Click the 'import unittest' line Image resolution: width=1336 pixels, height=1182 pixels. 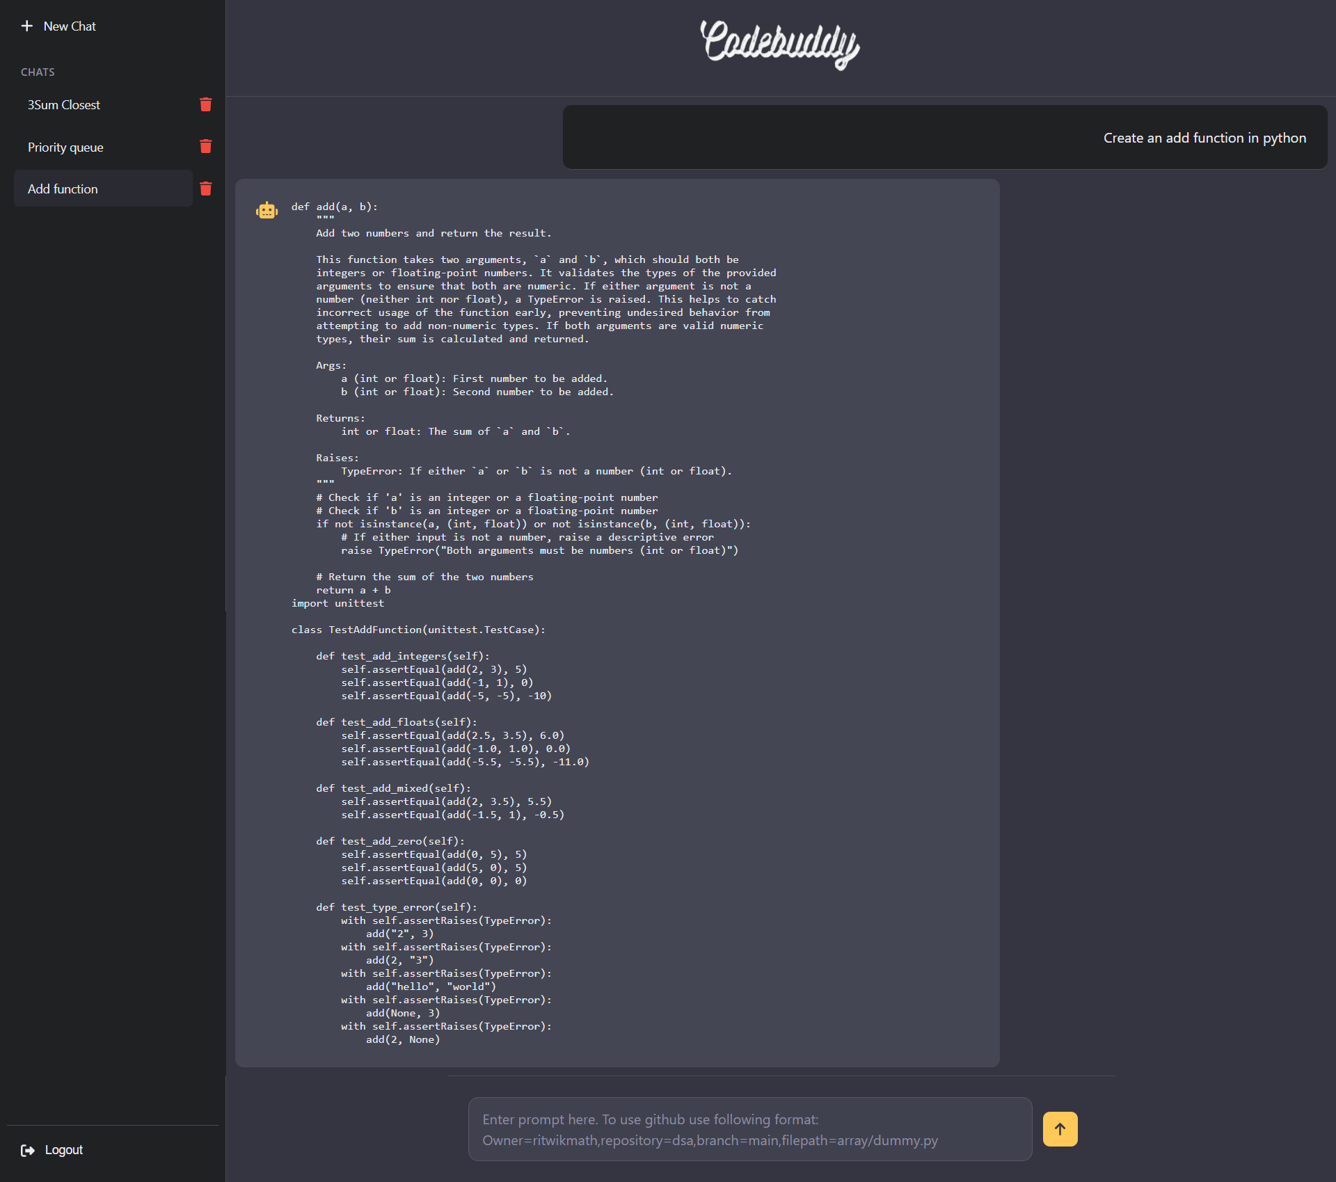[x=337, y=603]
